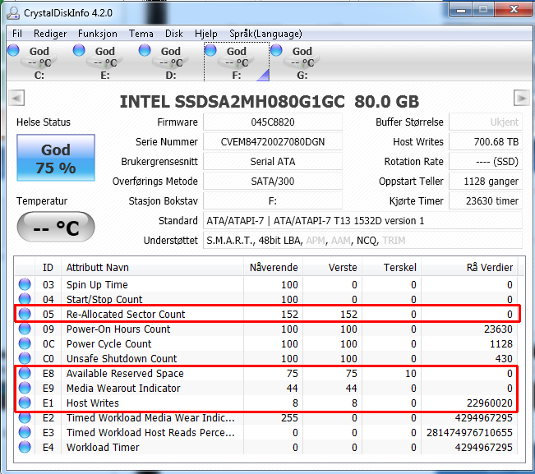The height and width of the screenshot is (474, 535).
Task: Click the 1128 ganger power-on count field
Action: coord(486,181)
